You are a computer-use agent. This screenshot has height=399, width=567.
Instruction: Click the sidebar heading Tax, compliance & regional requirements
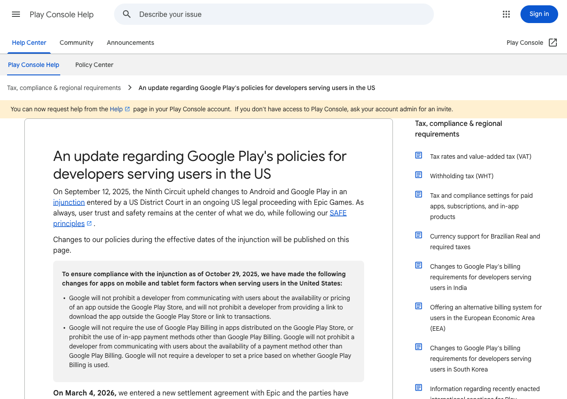coord(458,129)
